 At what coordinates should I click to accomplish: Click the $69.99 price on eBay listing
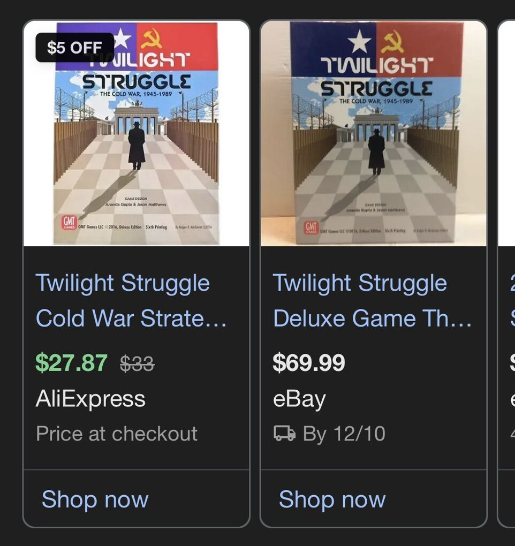pyautogui.click(x=309, y=363)
